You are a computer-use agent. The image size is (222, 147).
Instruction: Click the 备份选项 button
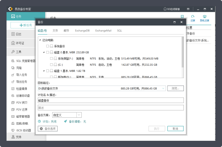point(48,129)
